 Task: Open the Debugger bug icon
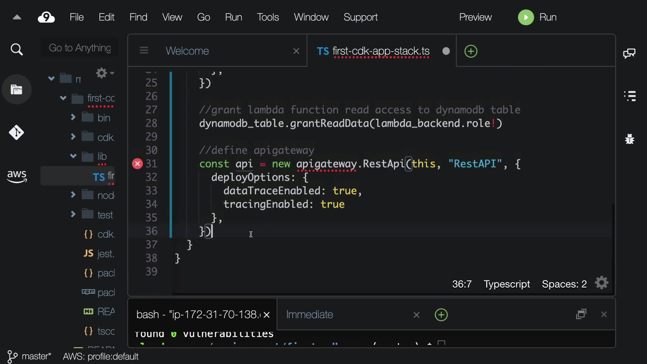click(629, 139)
